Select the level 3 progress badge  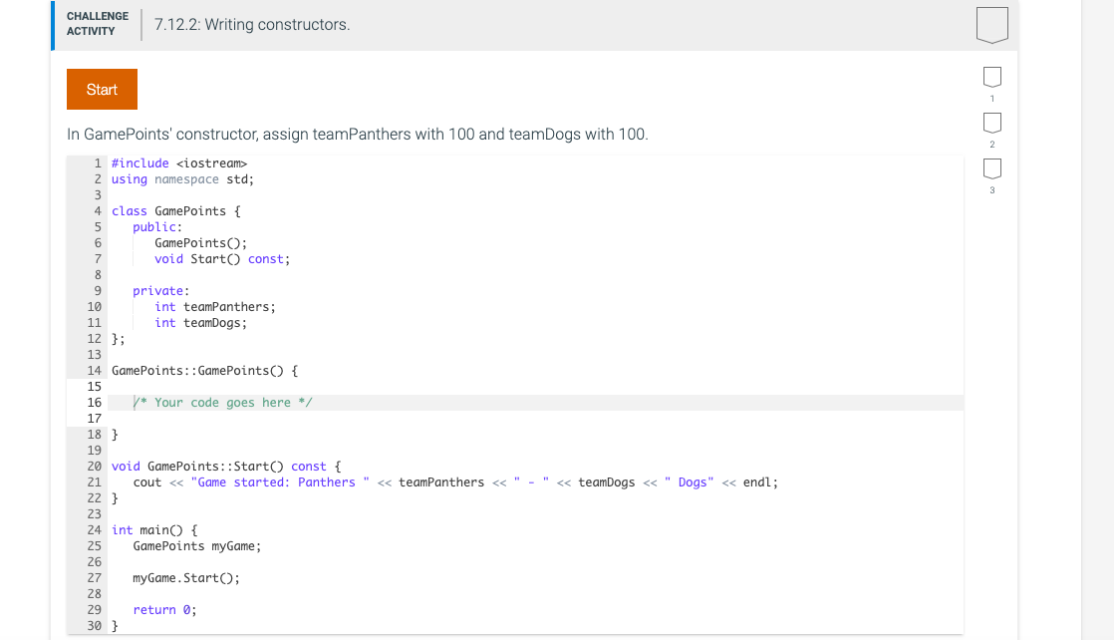[x=991, y=167]
